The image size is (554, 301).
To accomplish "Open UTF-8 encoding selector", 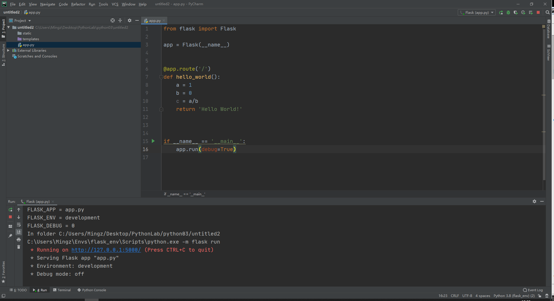I will click(467, 296).
